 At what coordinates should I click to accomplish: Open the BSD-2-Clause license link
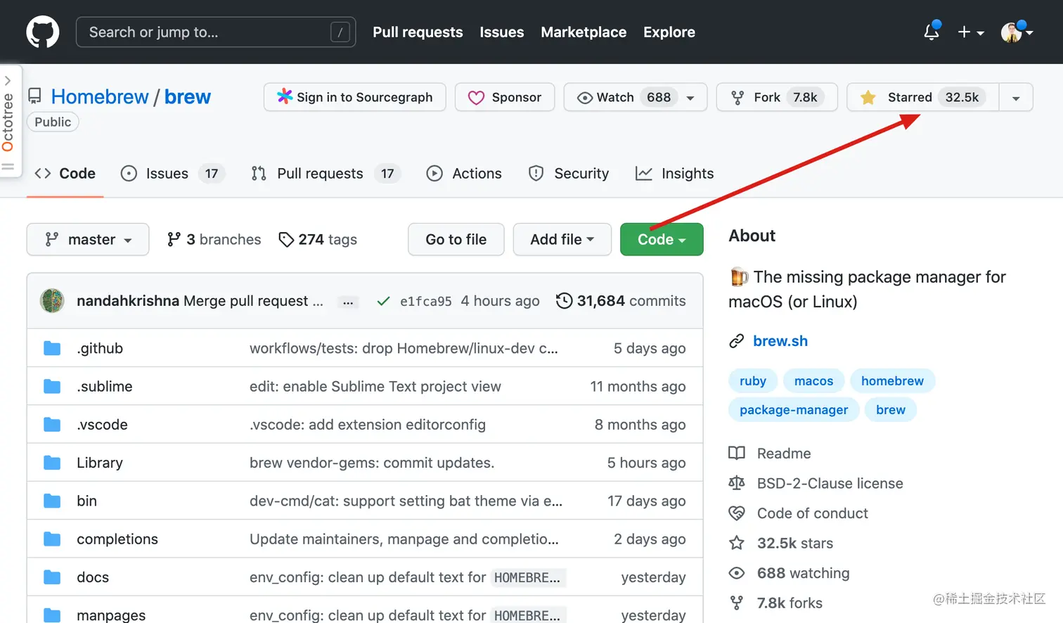[x=830, y=484]
